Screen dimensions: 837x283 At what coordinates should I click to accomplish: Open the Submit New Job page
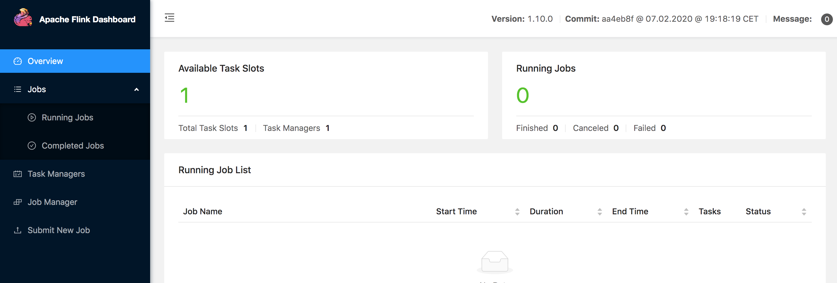click(x=59, y=230)
